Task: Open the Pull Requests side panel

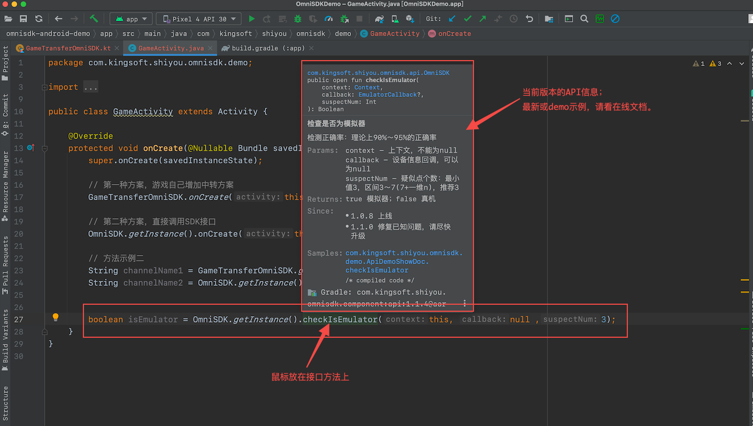Action: (x=5, y=265)
